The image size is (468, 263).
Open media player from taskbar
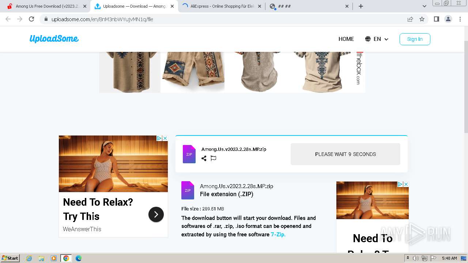54,258
